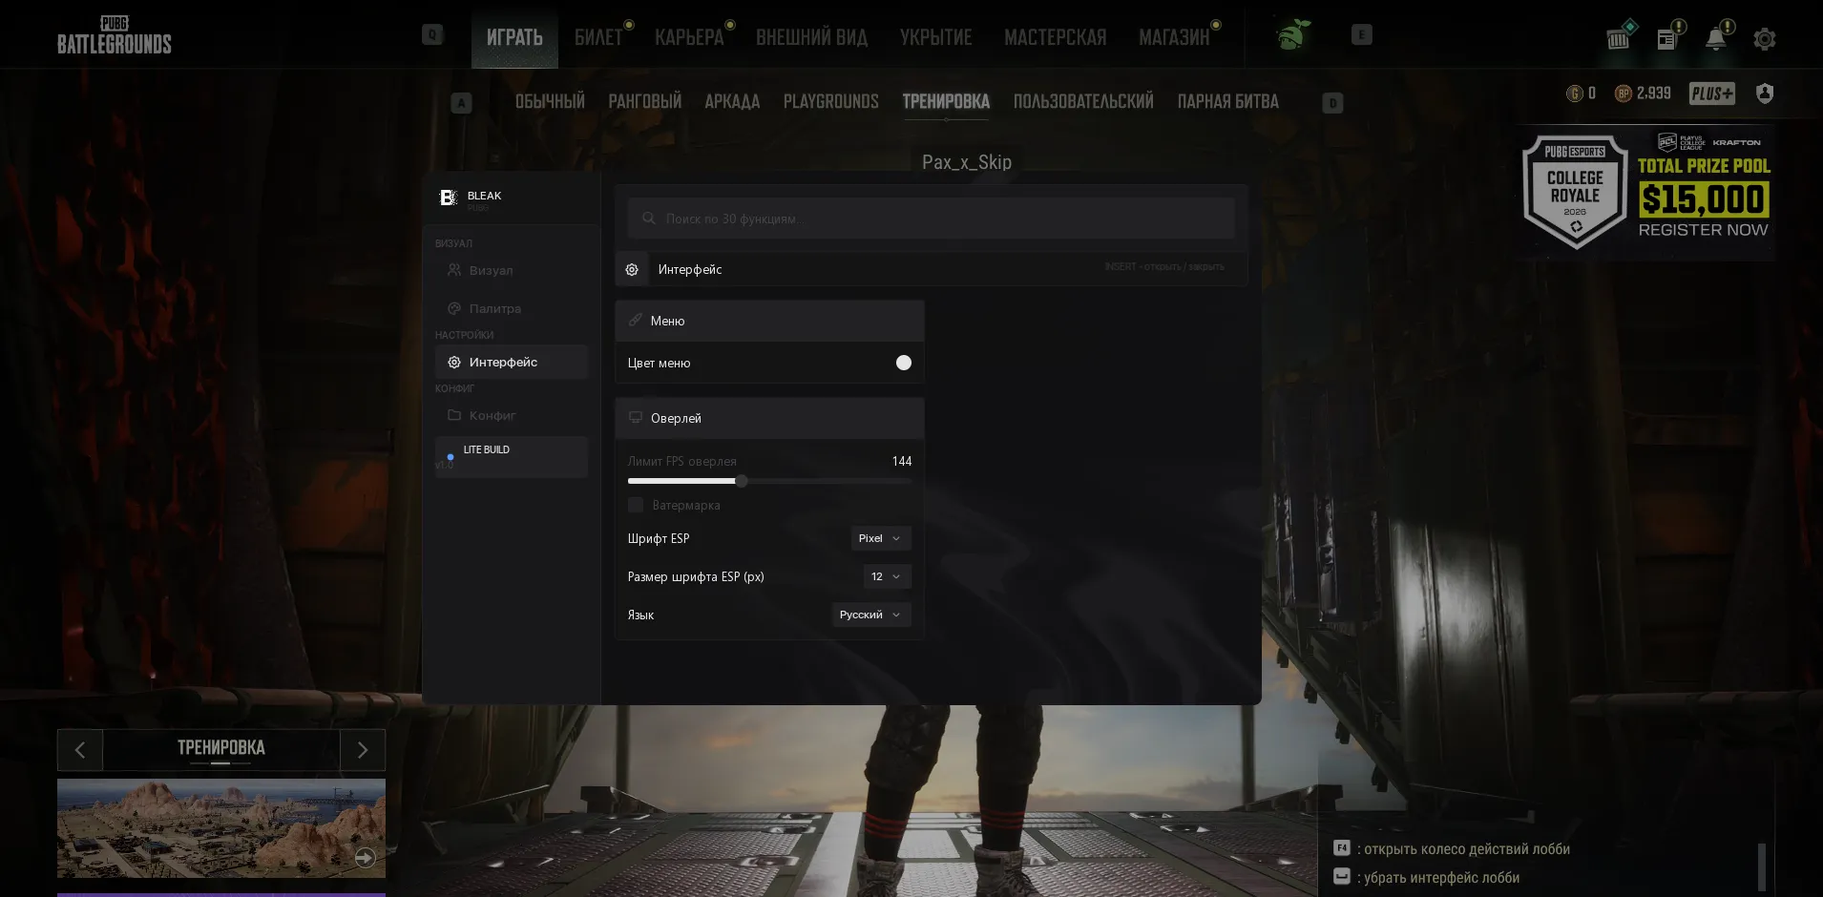The width and height of the screenshot is (1823, 897).
Task: Switch to the Карьера top tab
Action: click(x=689, y=37)
